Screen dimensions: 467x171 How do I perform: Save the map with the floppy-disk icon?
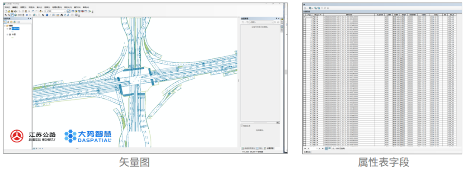[x=12, y=11]
